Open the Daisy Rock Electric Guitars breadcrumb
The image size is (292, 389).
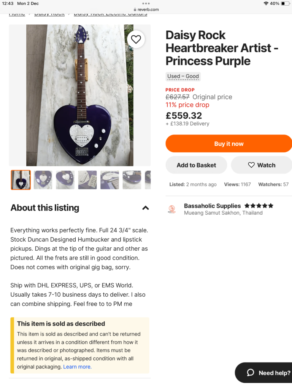click(x=110, y=14)
